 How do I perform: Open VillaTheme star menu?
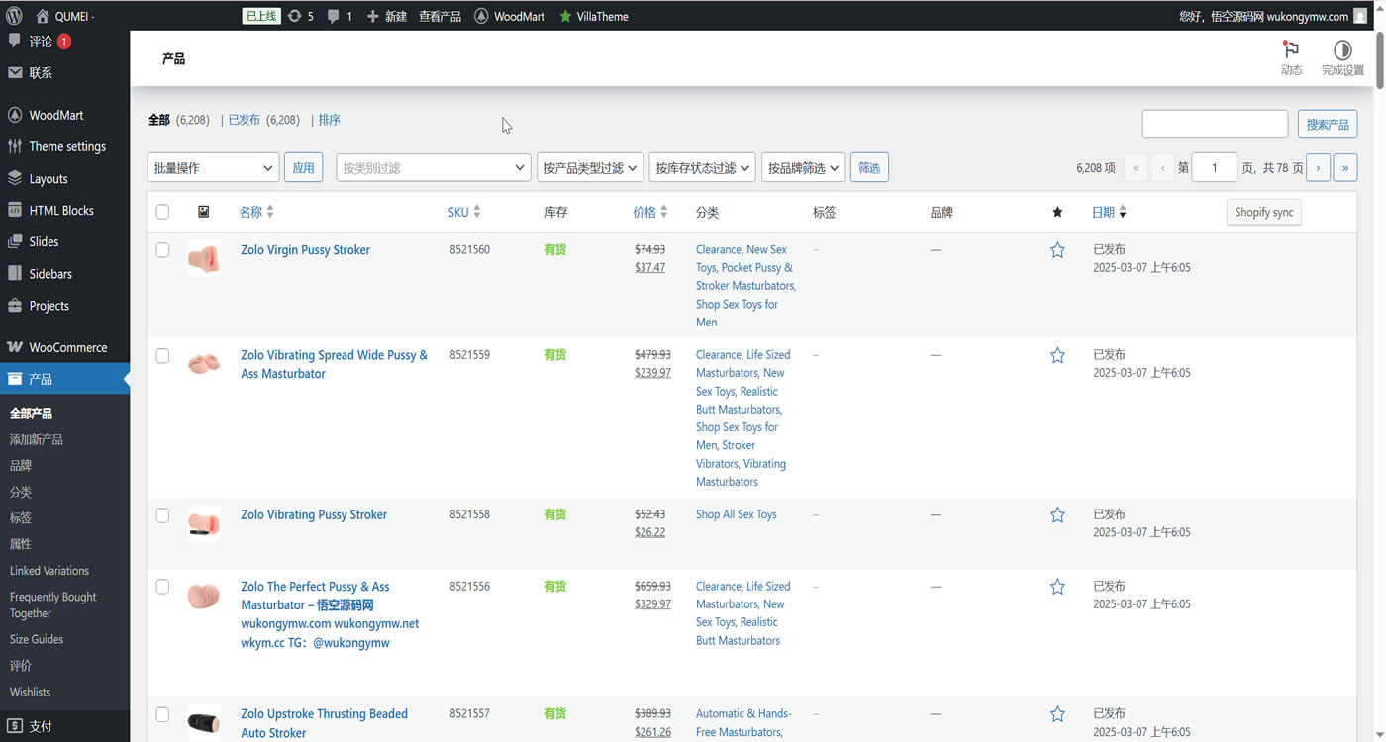(594, 16)
